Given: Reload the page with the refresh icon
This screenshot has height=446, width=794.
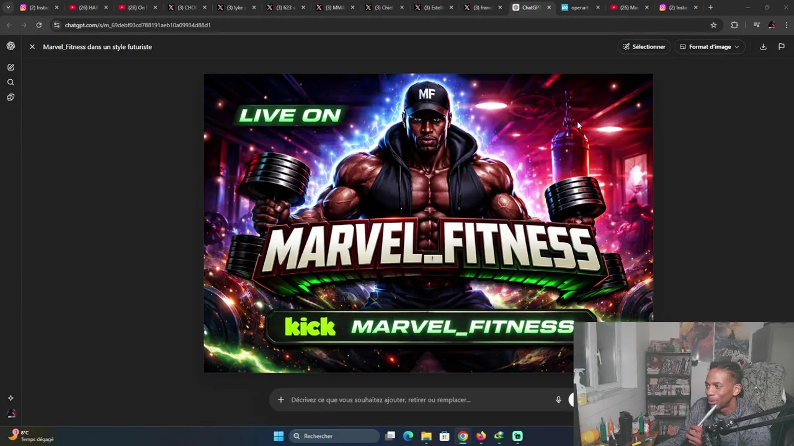Looking at the screenshot, I should click(x=38, y=25).
